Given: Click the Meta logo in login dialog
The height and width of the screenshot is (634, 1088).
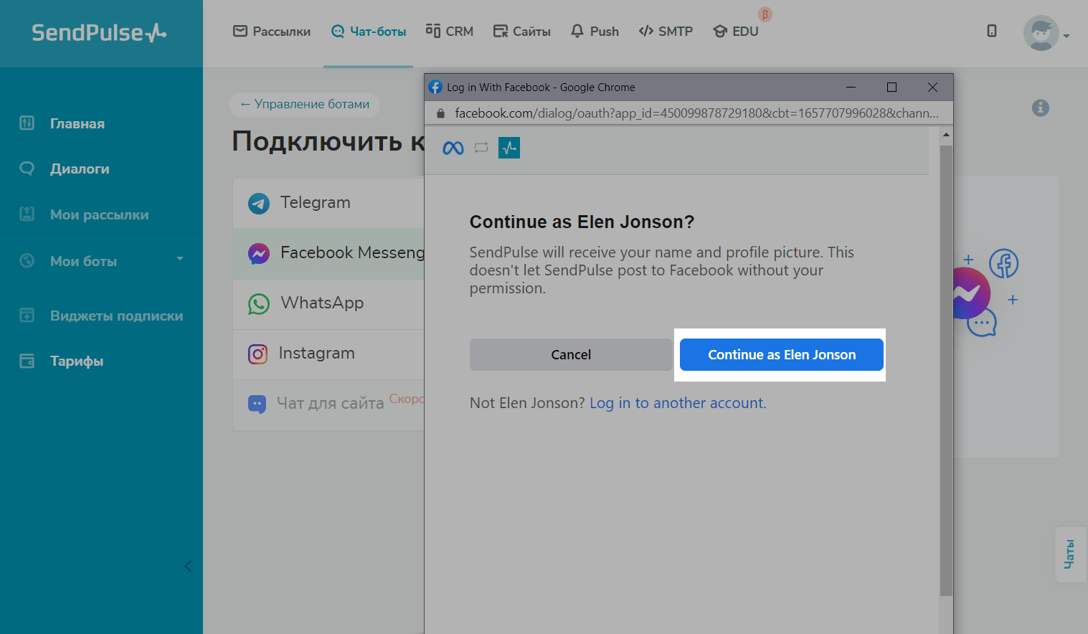Looking at the screenshot, I should [x=453, y=148].
